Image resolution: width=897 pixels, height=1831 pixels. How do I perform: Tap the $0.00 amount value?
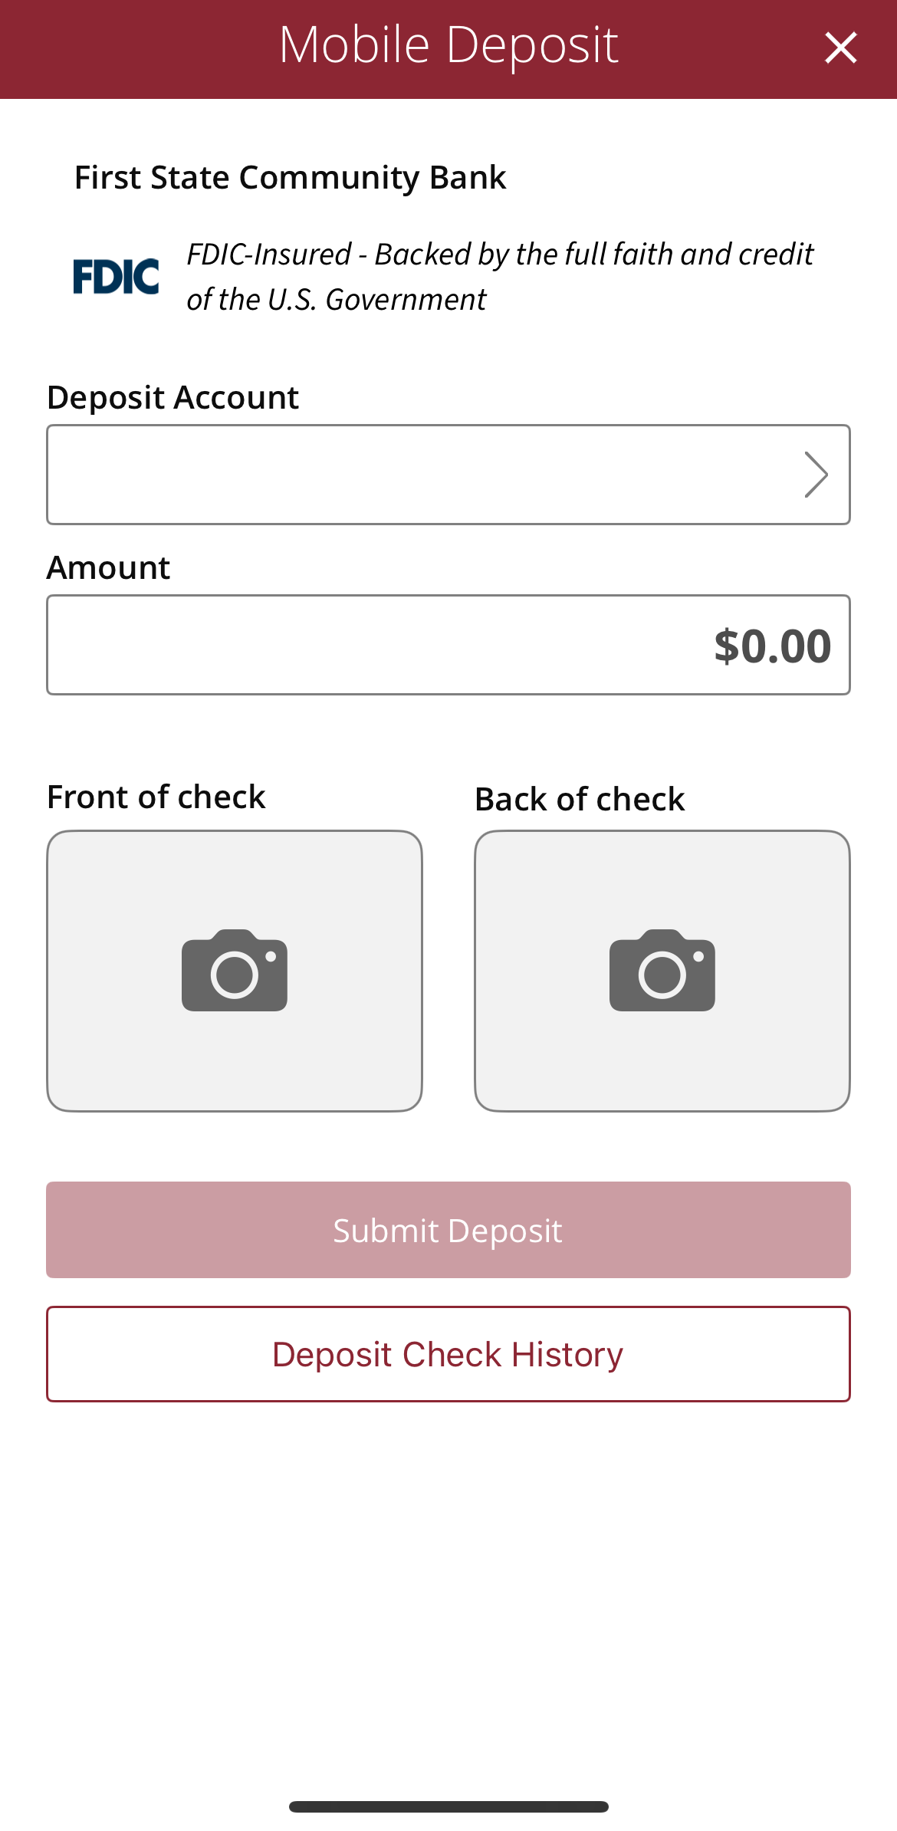click(772, 646)
